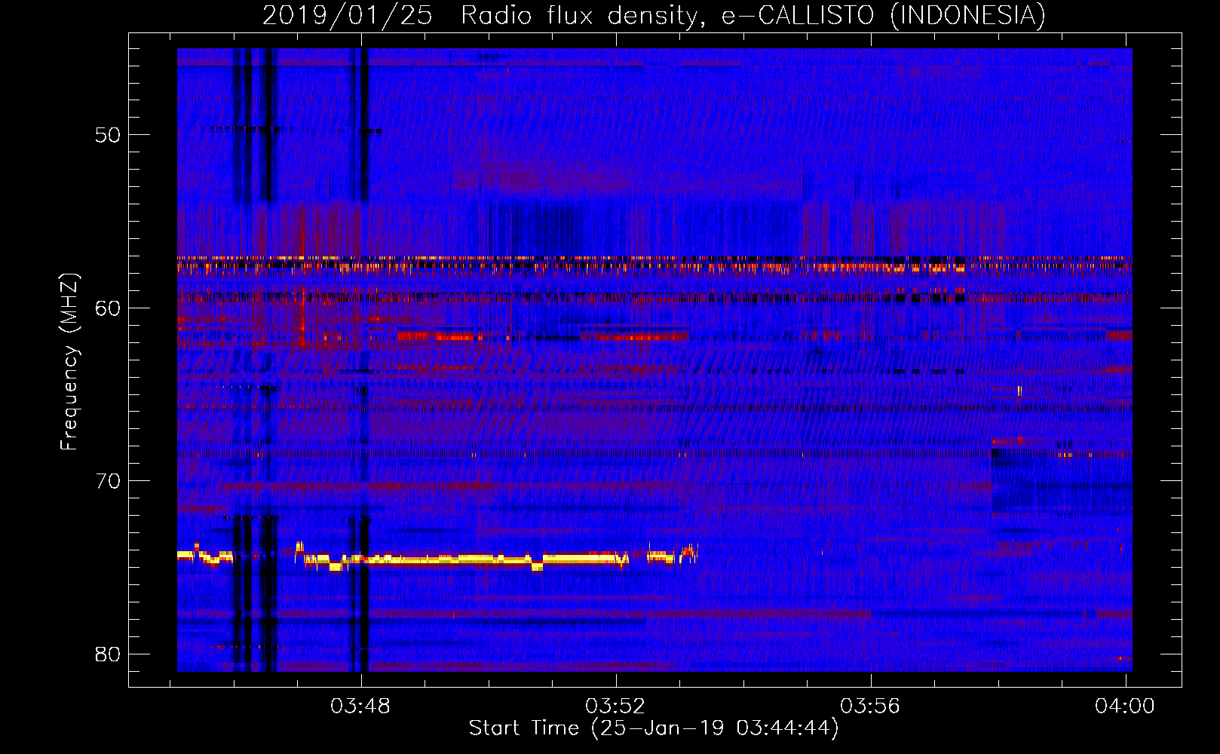Click the 'Frequency (MHZ)' axis label
Image resolution: width=1220 pixels, height=754 pixels.
pyautogui.click(x=69, y=362)
